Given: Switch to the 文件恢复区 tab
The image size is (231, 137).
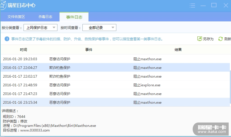Looking at the screenshot, I should pos(16,17).
